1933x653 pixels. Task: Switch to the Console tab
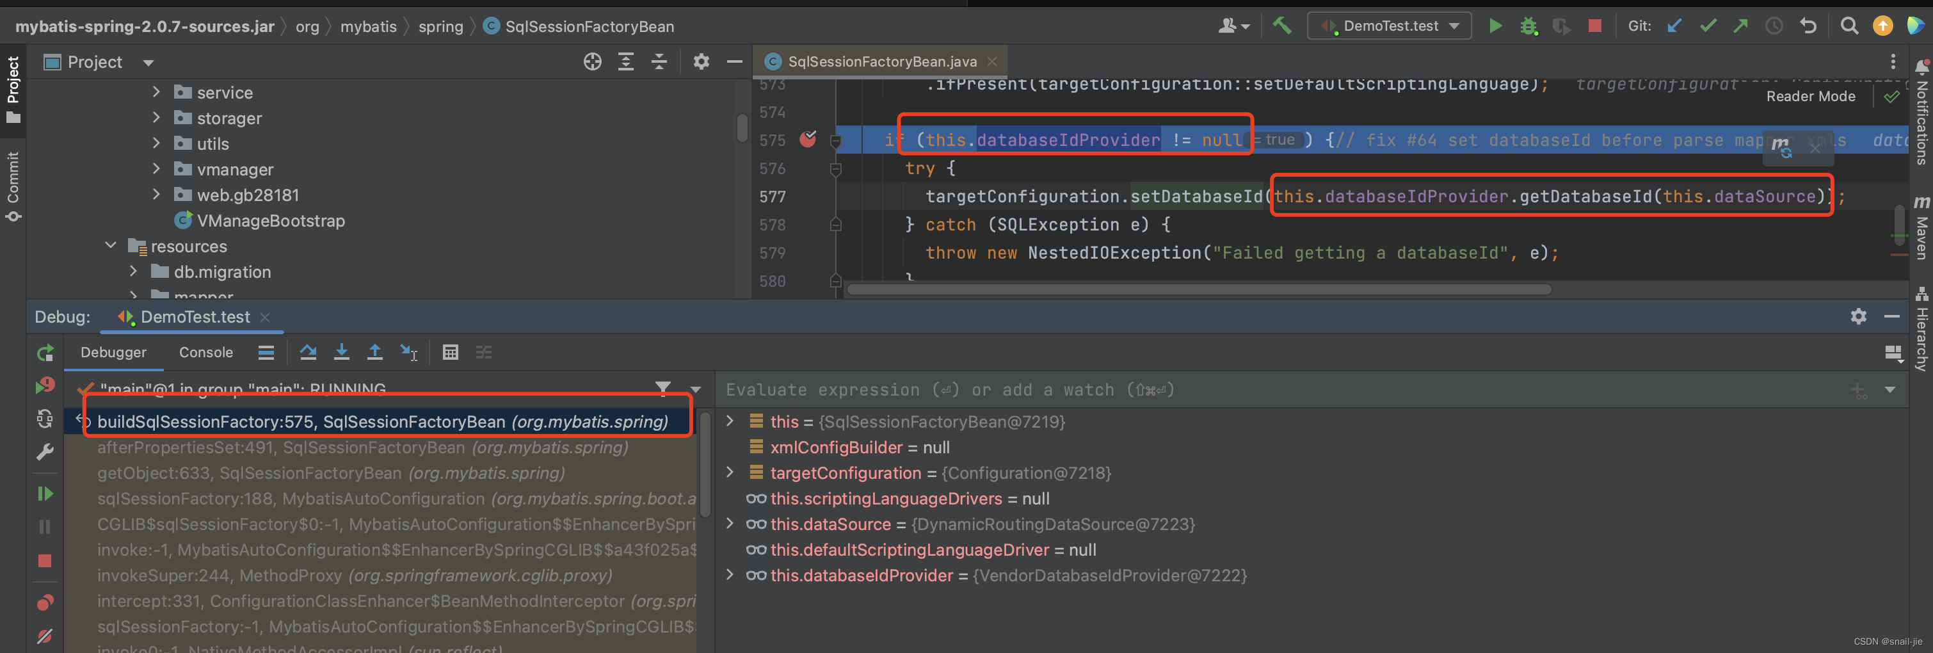205,352
